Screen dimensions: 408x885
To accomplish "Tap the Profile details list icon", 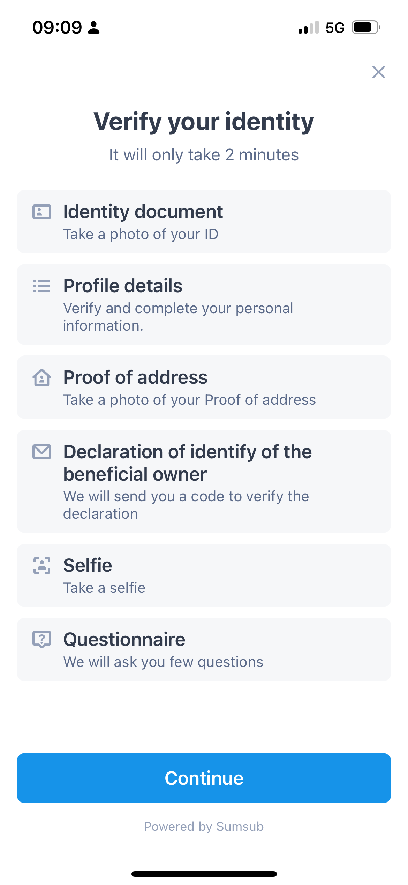I will (42, 286).
